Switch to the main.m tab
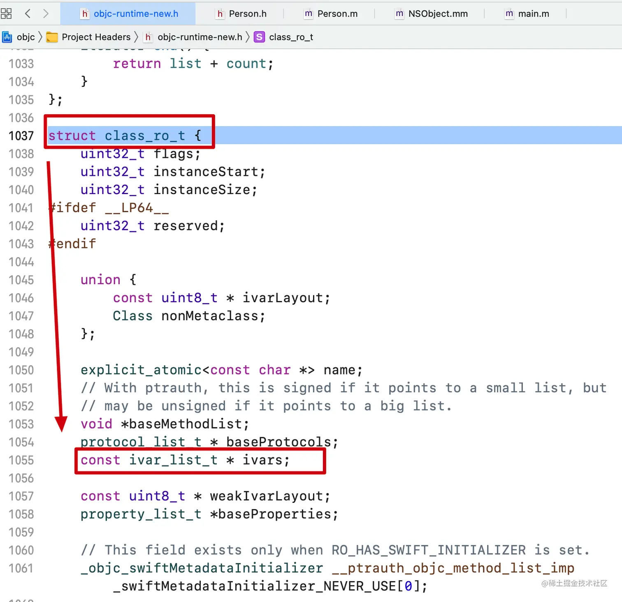622x602 pixels. 527,14
